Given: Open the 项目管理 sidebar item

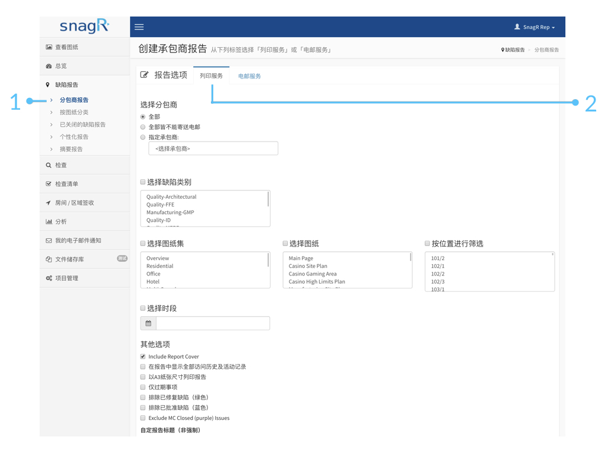Looking at the screenshot, I should pos(84,278).
